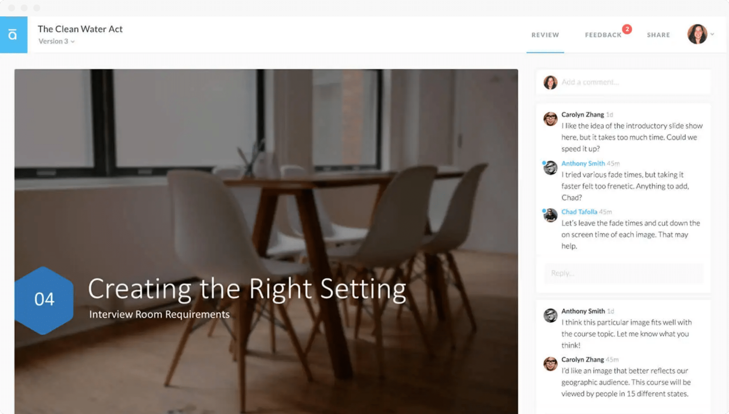This screenshot has width=729, height=414.
Task: Click the Reply input field
Action: click(624, 273)
